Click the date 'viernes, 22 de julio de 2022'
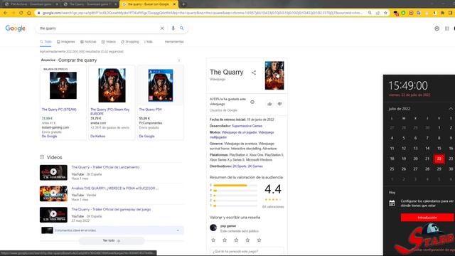 click(409, 95)
